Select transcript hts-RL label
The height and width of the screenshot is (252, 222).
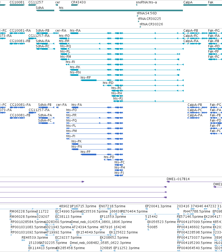[x=65, y=51]
